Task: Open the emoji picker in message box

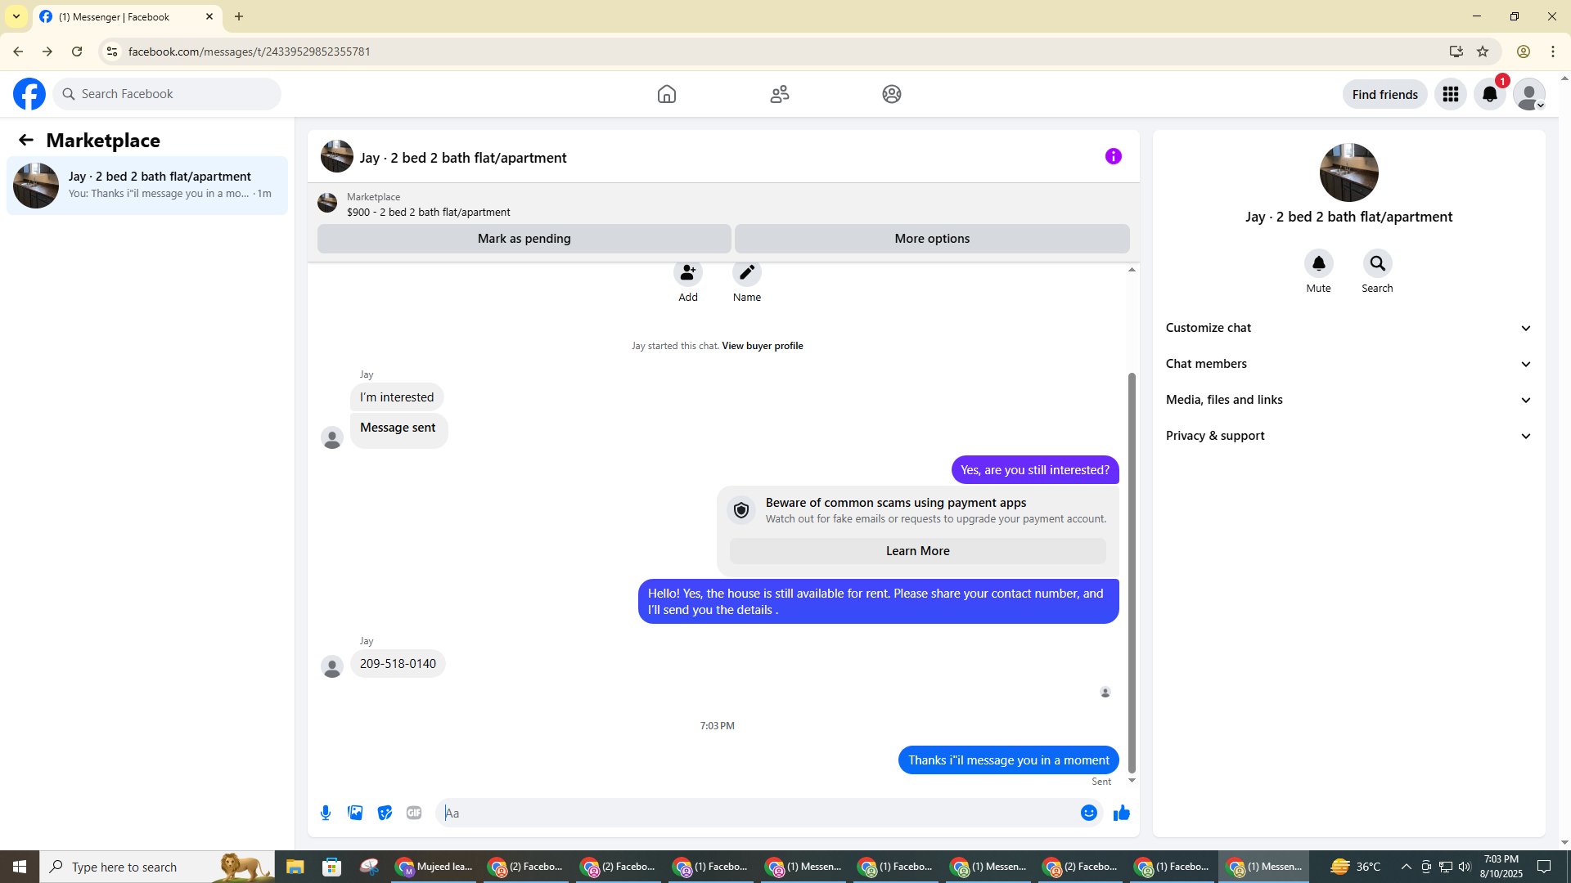Action: coord(1088,813)
